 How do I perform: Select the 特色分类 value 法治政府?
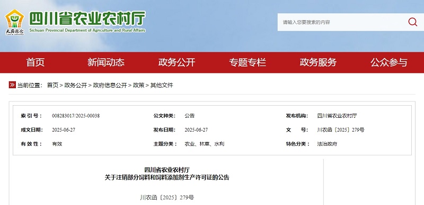click(x=327, y=144)
